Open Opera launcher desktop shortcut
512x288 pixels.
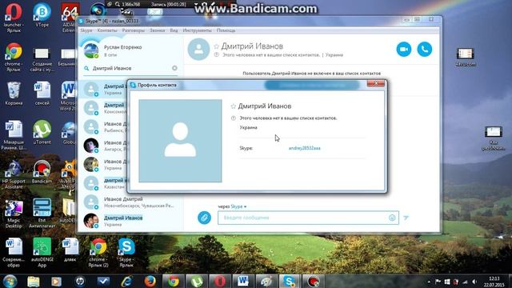point(14,18)
